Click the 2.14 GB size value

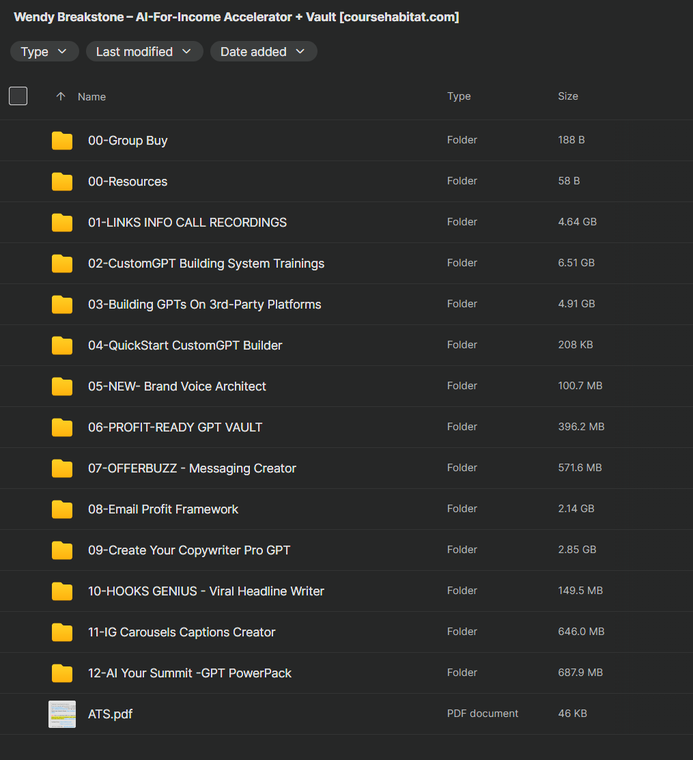click(576, 509)
